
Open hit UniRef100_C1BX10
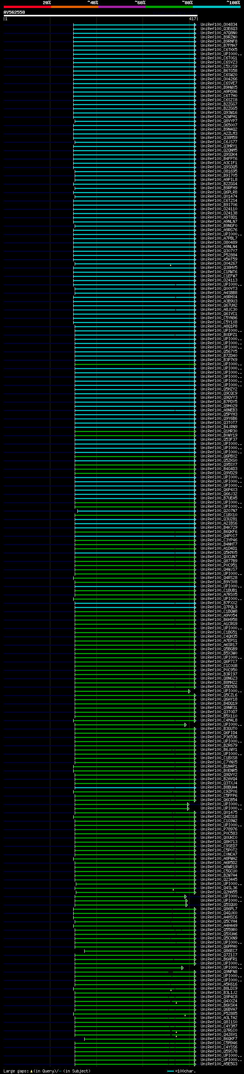click(x=219, y=515)
